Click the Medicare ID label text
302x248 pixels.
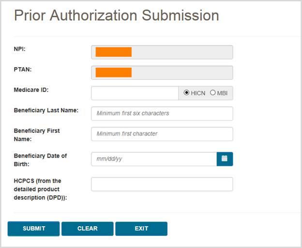[x=31, y=90]
